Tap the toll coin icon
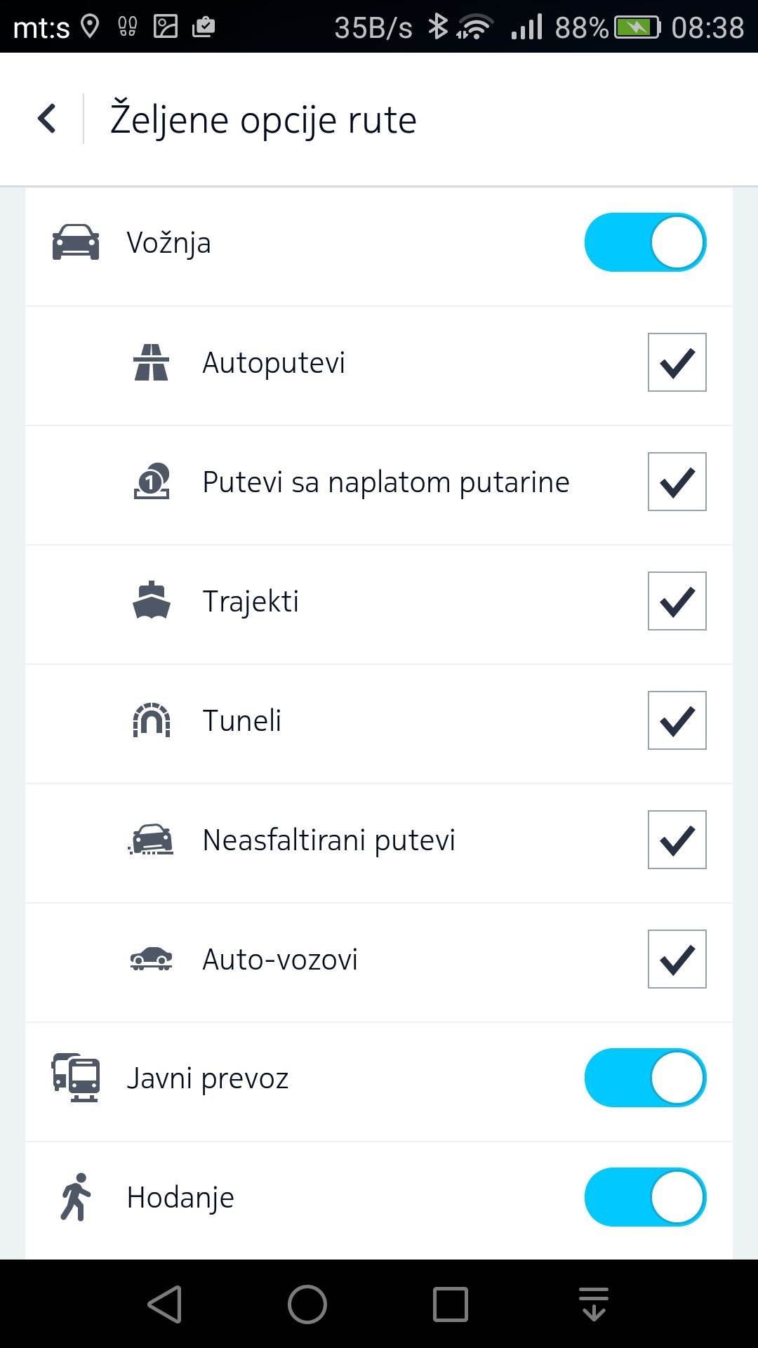 pos(152,482)
